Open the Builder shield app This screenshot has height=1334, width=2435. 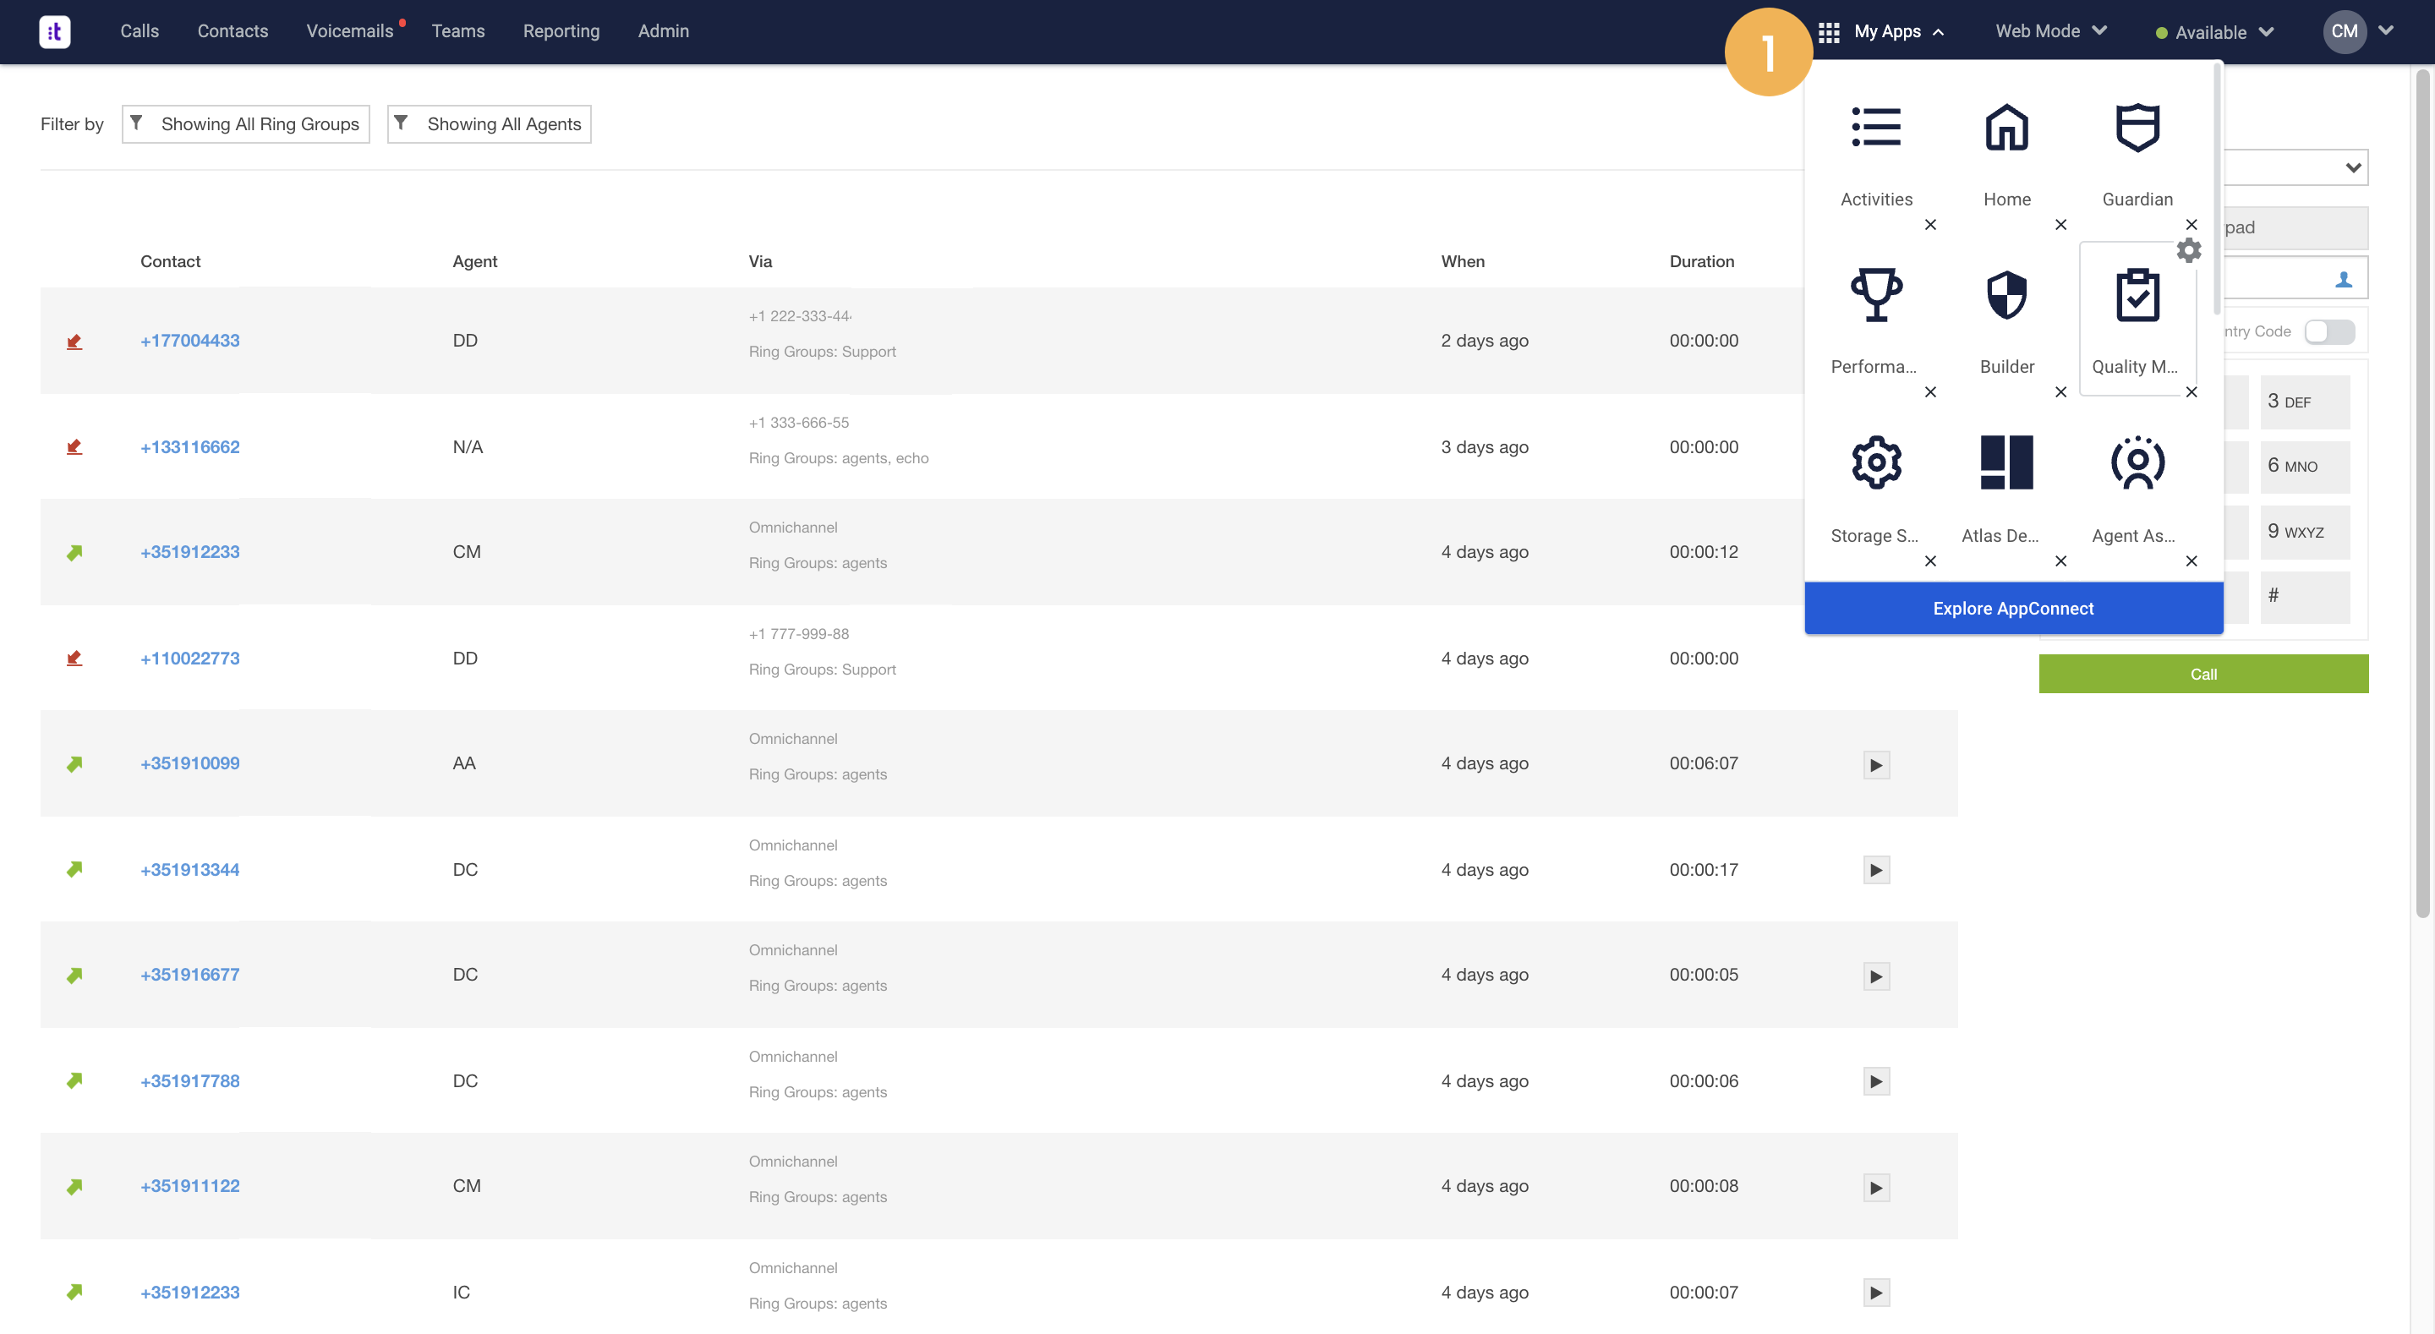coord(2005,320)
